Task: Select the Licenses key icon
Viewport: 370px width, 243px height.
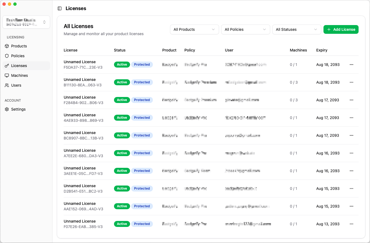Action: [x=7, y=66]
